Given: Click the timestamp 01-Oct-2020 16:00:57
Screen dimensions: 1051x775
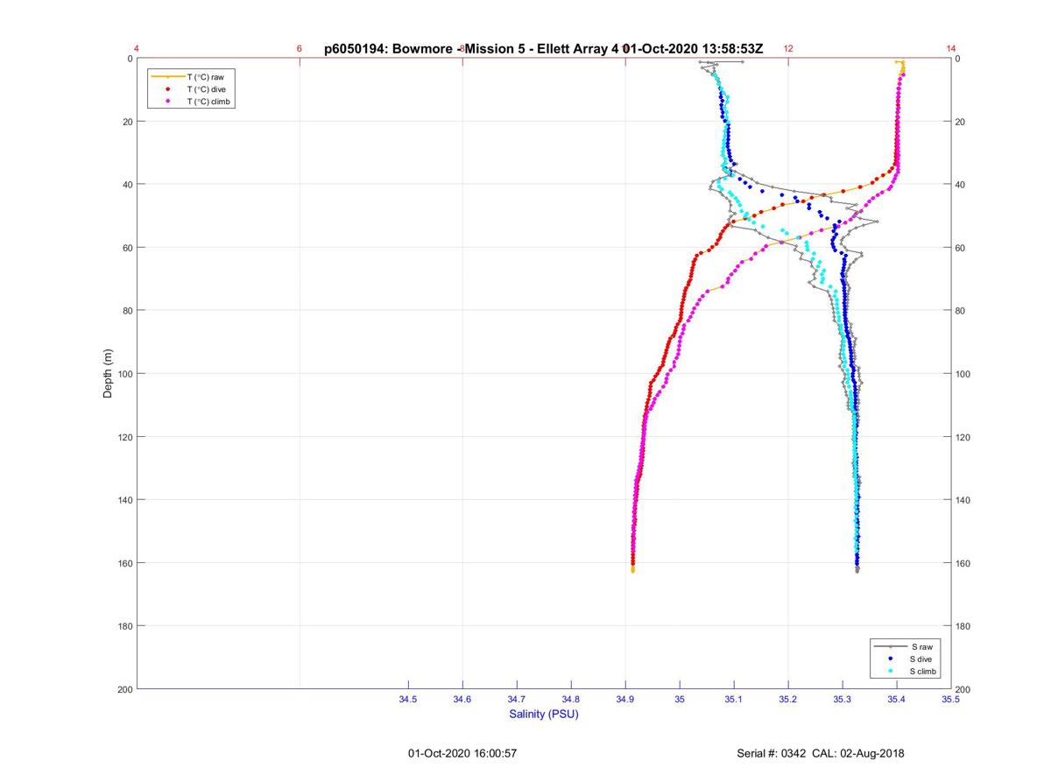Looking at the screenshot, I should [462, 753].
